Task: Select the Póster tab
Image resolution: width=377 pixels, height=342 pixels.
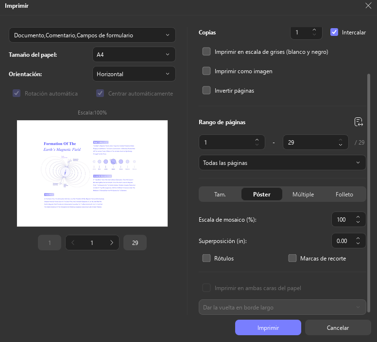Action: [x=261, y=194]
